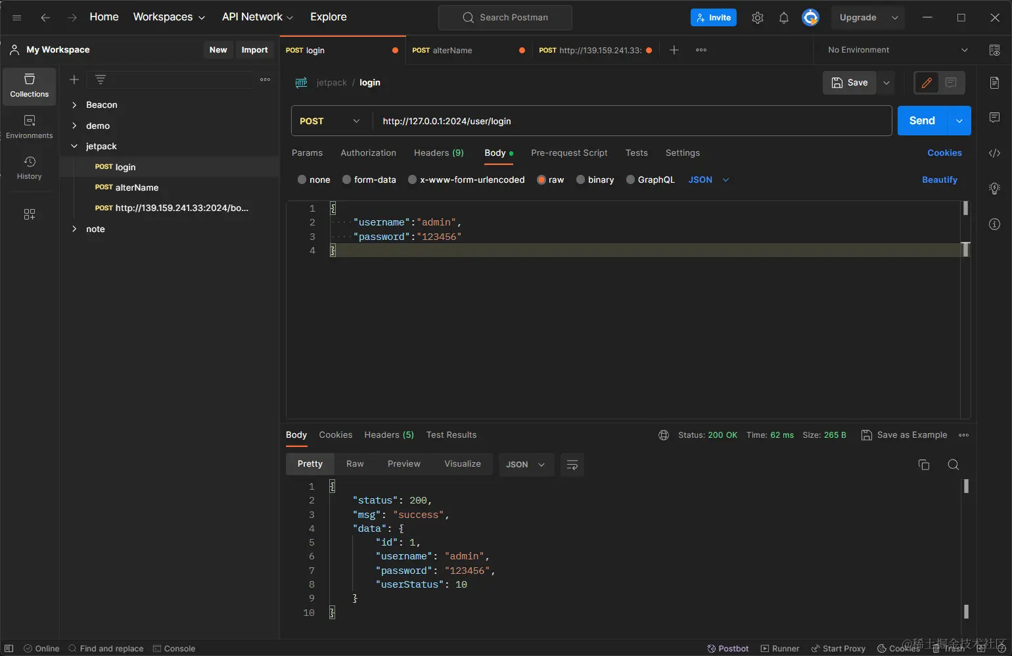Add a new request tab

[x=674, y=50]
